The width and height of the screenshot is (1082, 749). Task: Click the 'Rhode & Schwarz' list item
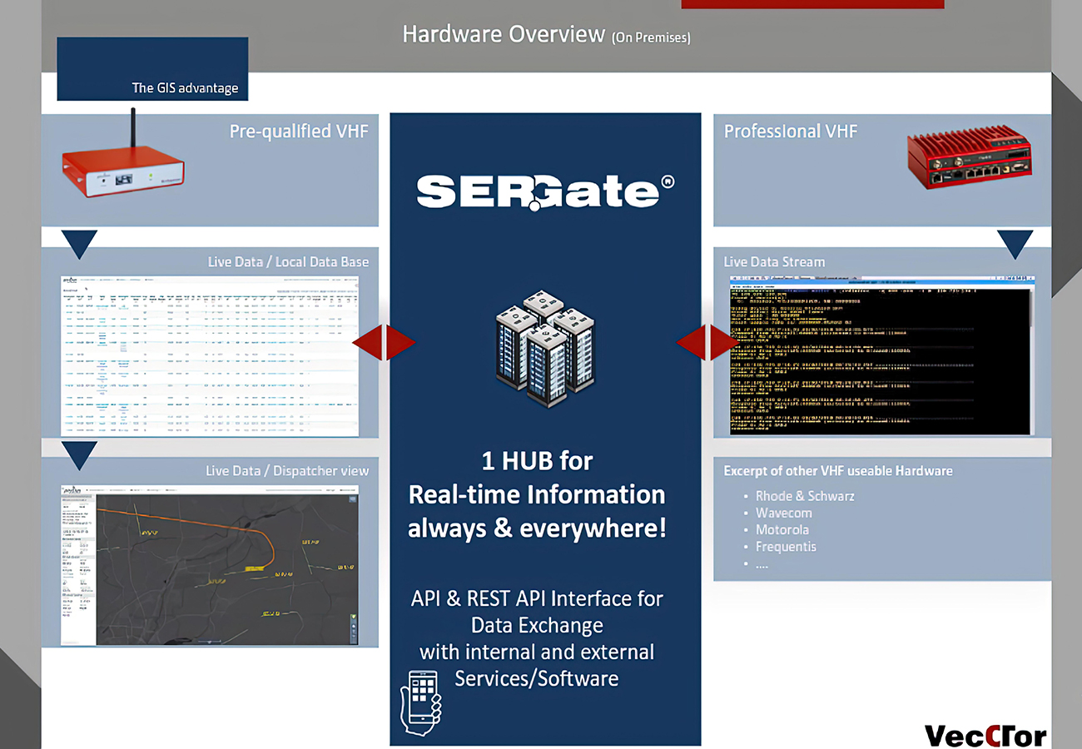click(805, 496)
